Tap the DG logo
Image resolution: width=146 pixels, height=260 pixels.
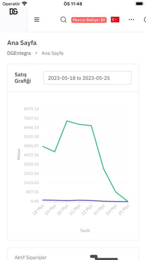click(13, 12)
